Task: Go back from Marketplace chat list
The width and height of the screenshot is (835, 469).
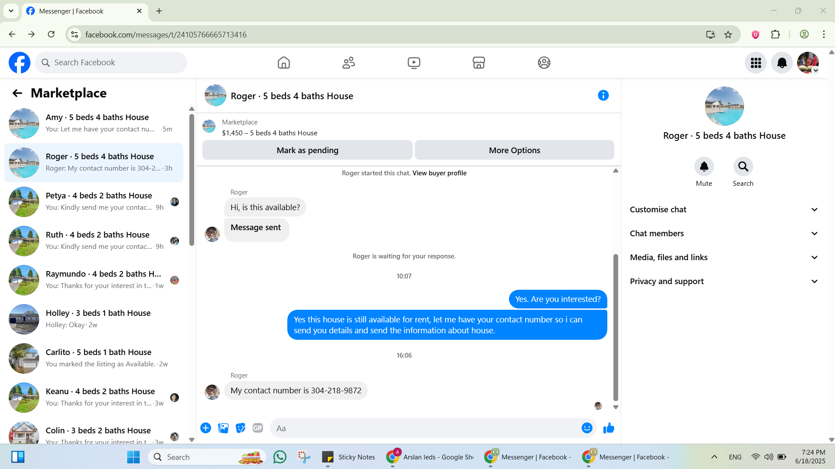Action: 17,93
